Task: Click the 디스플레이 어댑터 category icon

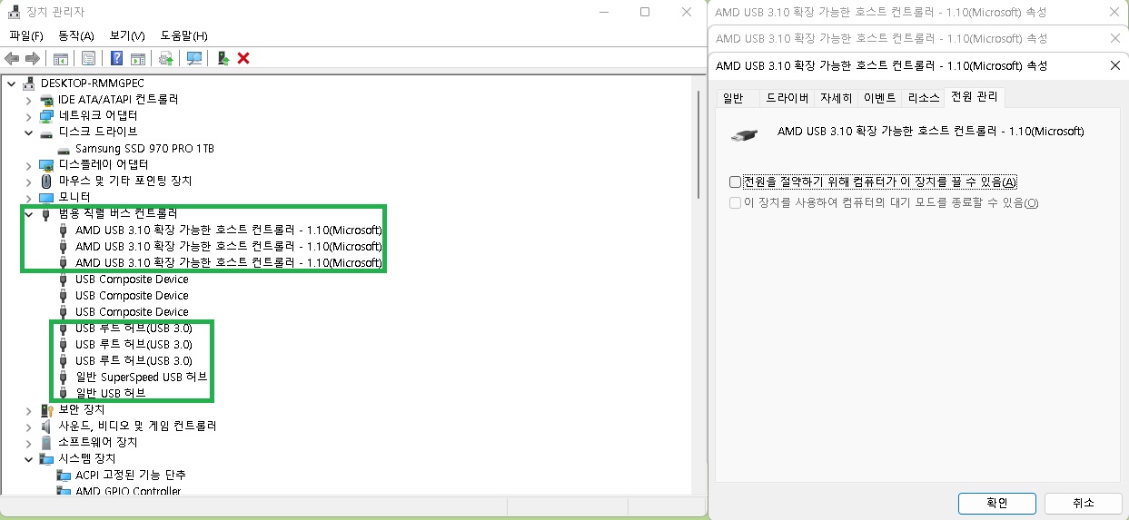Action: pos(46,164)
